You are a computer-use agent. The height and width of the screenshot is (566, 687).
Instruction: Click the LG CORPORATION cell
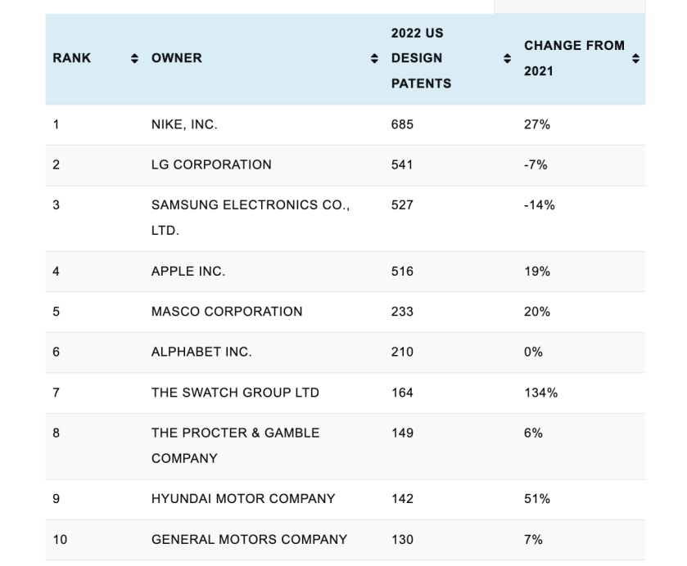click(211, 164)
